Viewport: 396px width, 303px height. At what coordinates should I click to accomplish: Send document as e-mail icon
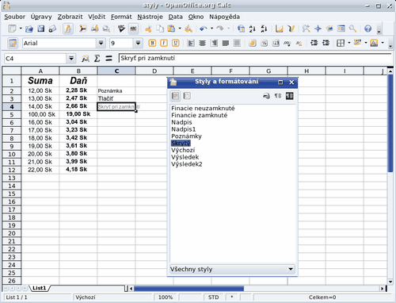[x=52, y=29]
